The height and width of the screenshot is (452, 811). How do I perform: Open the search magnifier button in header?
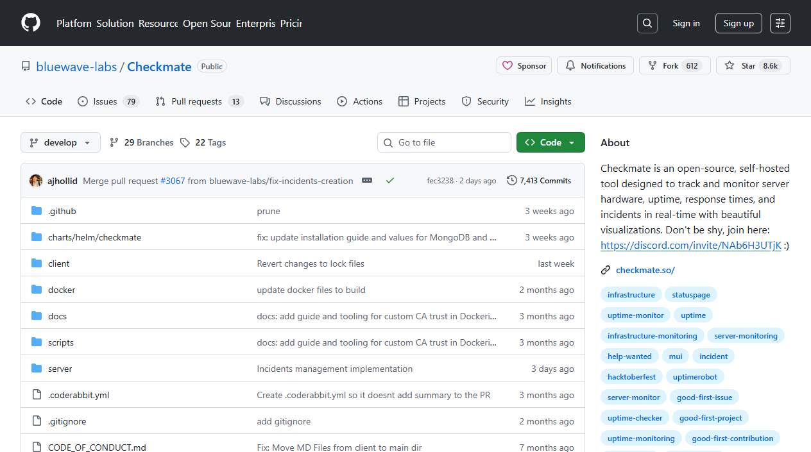tap(647, 23)
